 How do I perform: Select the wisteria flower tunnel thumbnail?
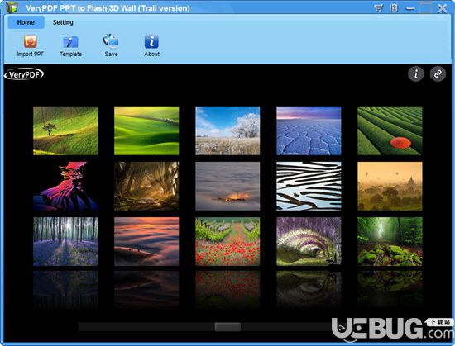pos(309,241)
